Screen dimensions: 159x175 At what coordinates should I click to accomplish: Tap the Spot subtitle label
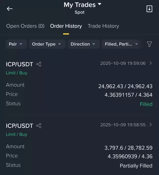point(80,12)
